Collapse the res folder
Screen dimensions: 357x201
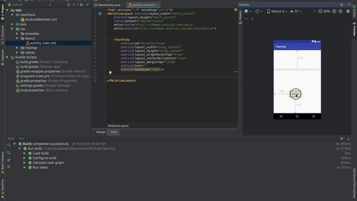pyautogui.click(x=12, y=29)
